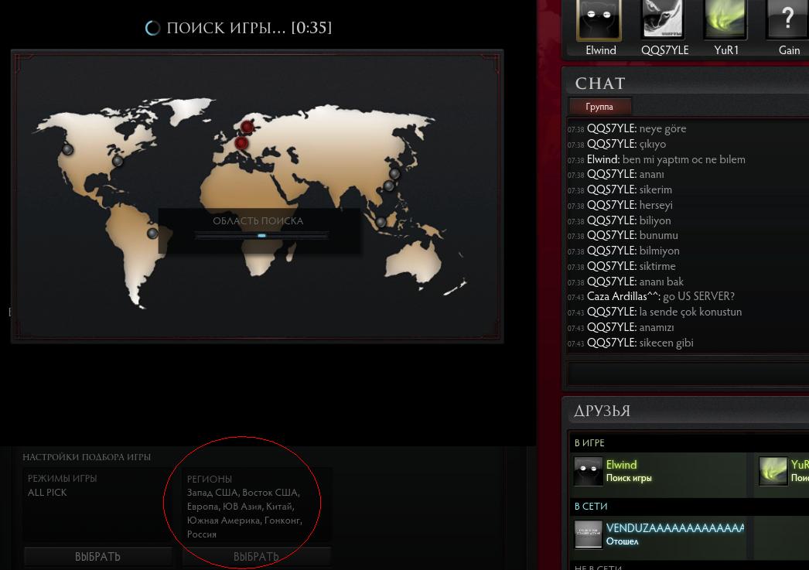Select the US East server pin

[x=118, y=161]
